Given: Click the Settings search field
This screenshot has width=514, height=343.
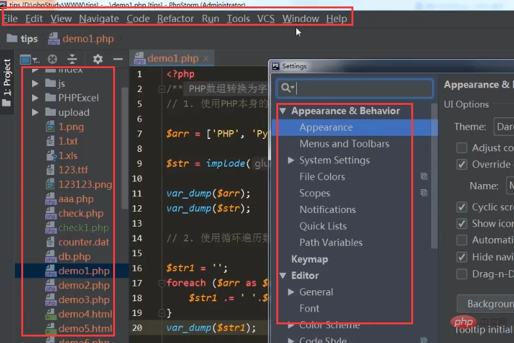Looking at the screenshot, I should pyautogui.click(x=355, y=88).
